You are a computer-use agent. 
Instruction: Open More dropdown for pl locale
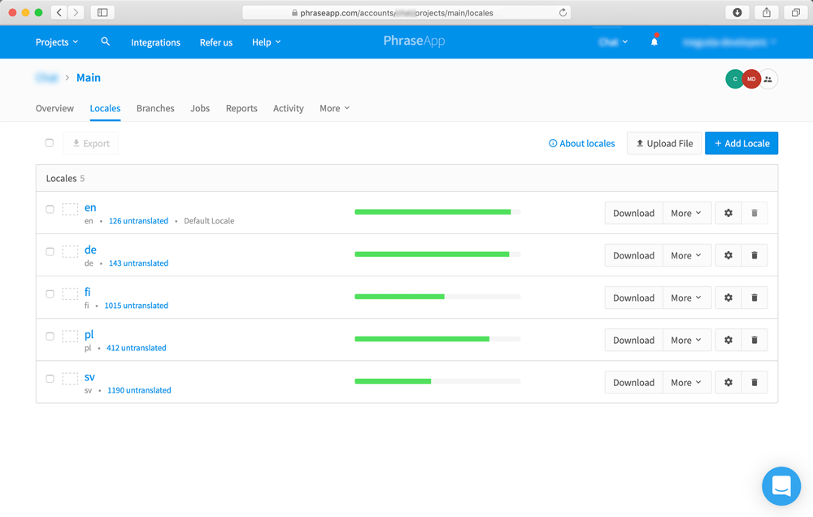tap(686, 340)
